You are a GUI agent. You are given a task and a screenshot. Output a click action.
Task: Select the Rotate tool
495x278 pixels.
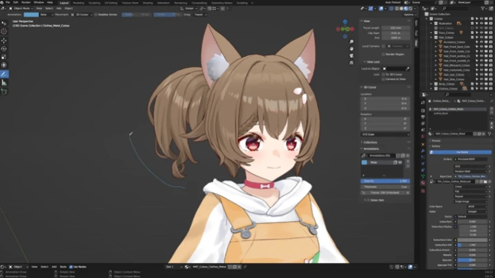pyautogui.click(x=4, y=49)
